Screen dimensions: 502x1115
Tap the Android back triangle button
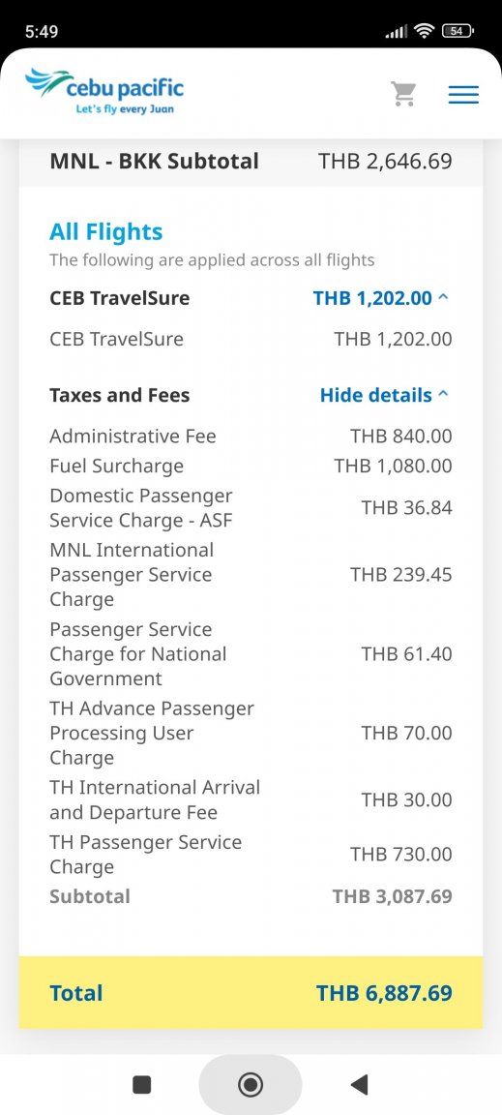click(x=359, y=1084)
